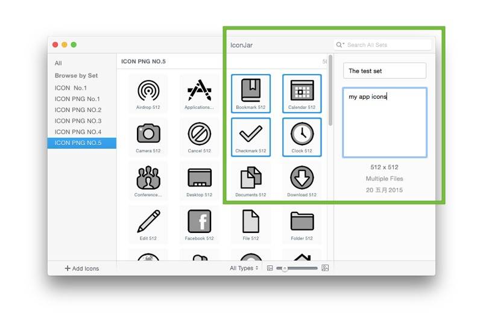The width and height of the screenshot is (483, 334).
Task: Click the 'my app icons' description box
Action: tap(384, 122)
